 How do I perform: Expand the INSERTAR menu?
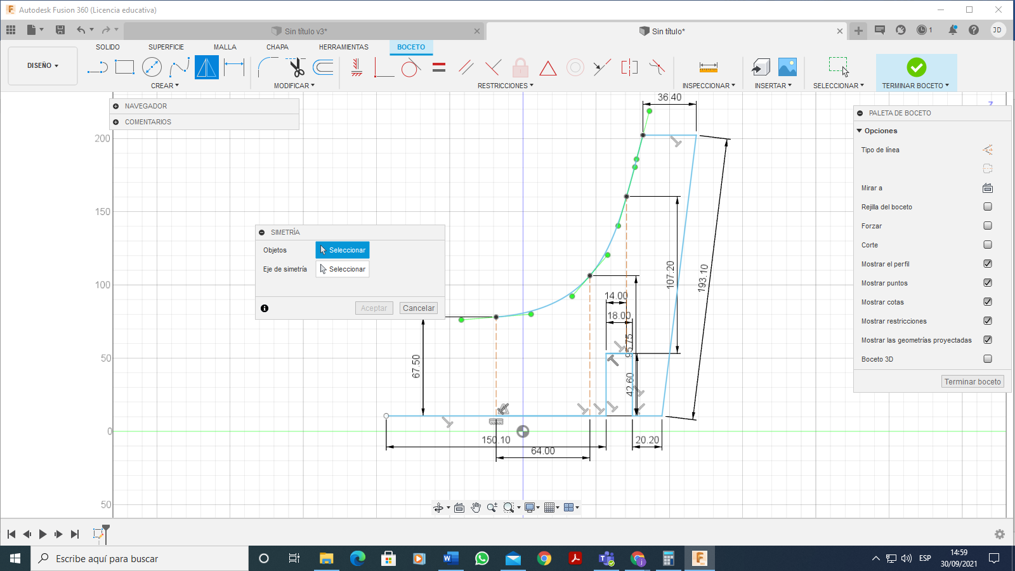(773, 86)
